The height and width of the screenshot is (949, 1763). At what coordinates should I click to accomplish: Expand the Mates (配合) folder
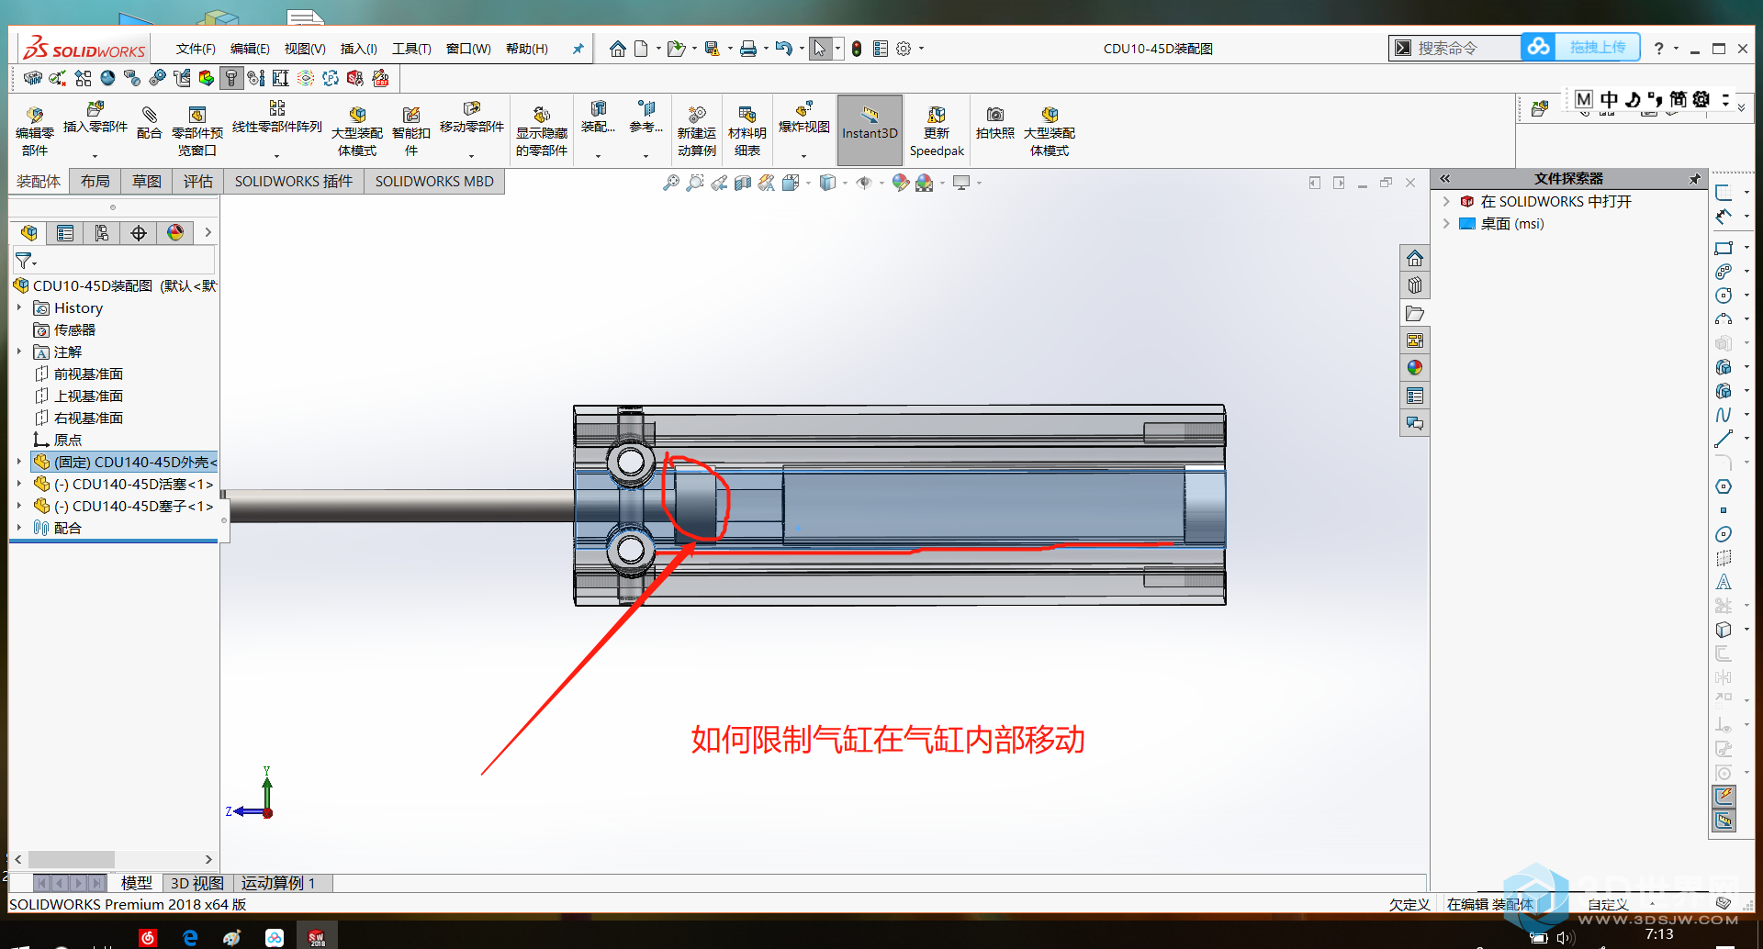coord(18,529)
